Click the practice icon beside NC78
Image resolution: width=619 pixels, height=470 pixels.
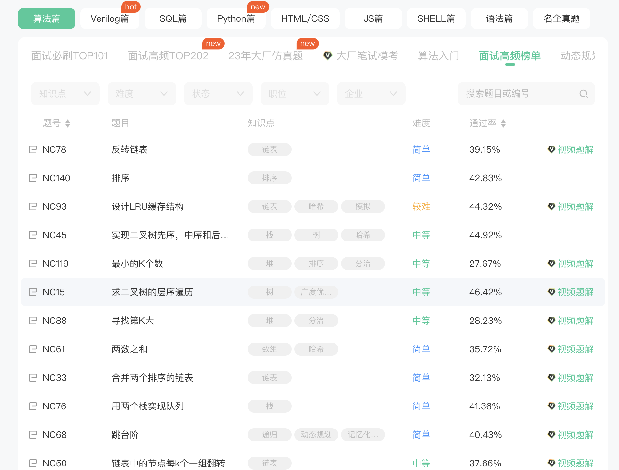[x=33, y=149]
